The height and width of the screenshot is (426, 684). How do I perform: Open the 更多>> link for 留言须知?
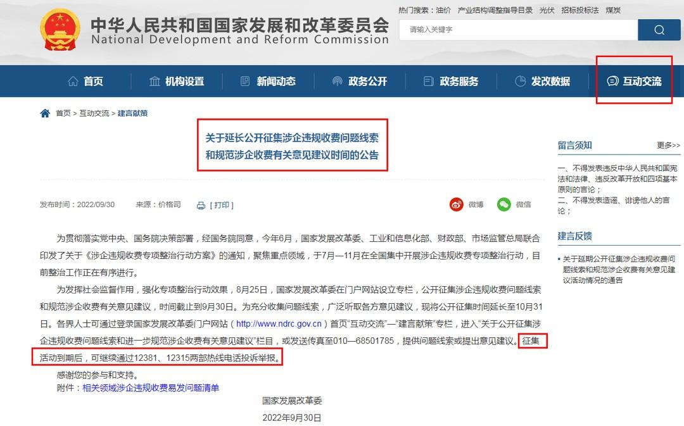click(x=668, y=145)
